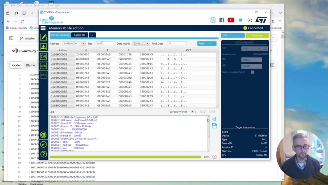
Task: Save the log with the floppy icon
Action: pos(214,126)
